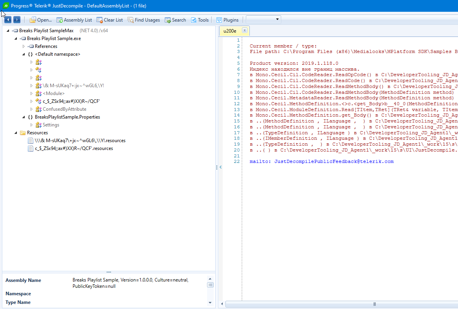This screenshot has height=309, width=458.
Task: Select the <Module> class icon
Action: click(x=38, y=93)
